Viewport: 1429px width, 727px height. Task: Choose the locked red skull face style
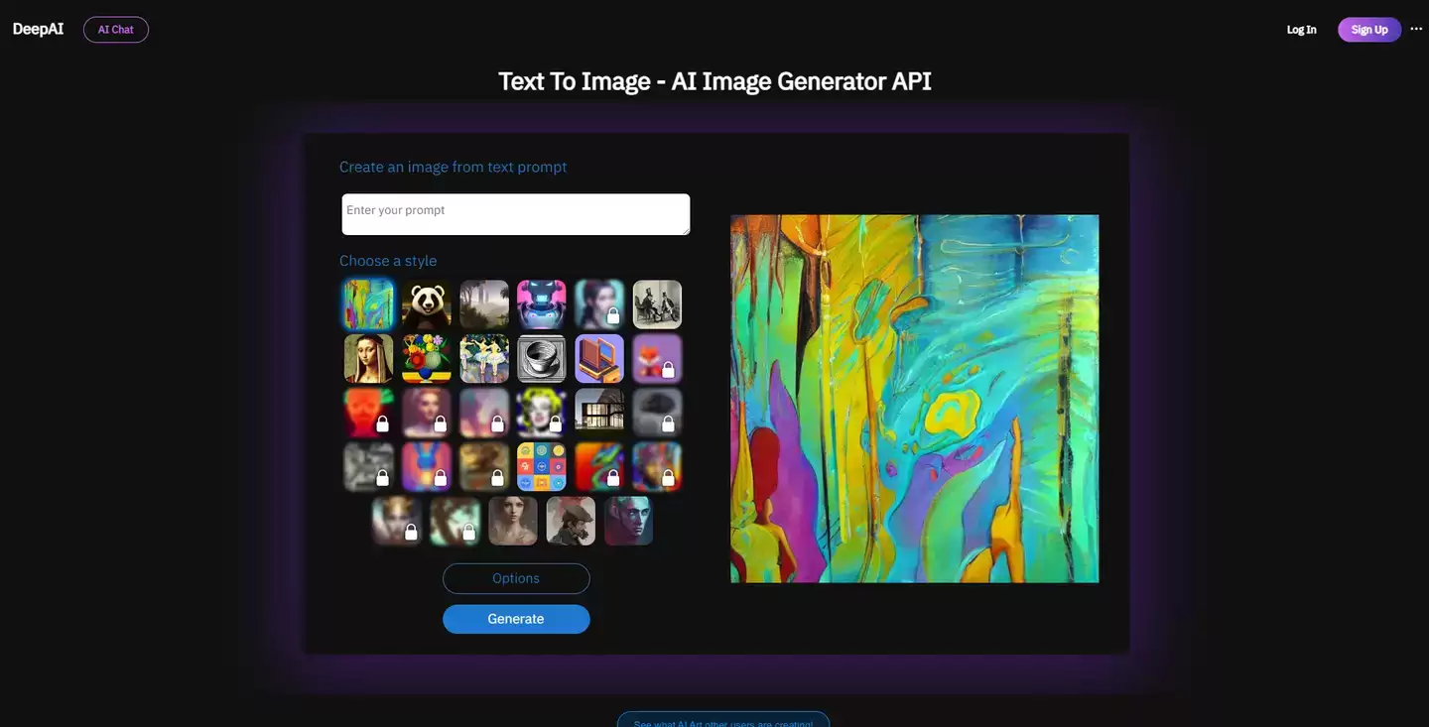coord(368,413)
